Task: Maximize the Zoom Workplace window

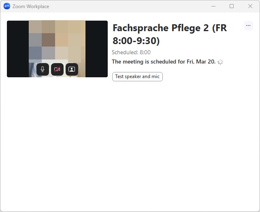Action: [x=232, y=6]
